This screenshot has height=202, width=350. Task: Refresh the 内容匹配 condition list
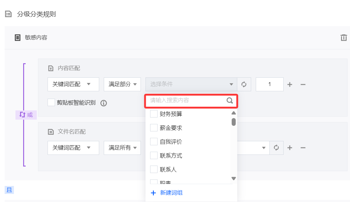click(x=244, y=84)
